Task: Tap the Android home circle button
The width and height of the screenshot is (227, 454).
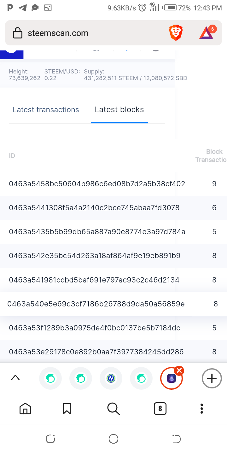Action: click(113, 439)
